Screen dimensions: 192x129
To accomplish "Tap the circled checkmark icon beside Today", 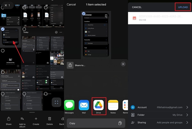I will coord(56,32).
